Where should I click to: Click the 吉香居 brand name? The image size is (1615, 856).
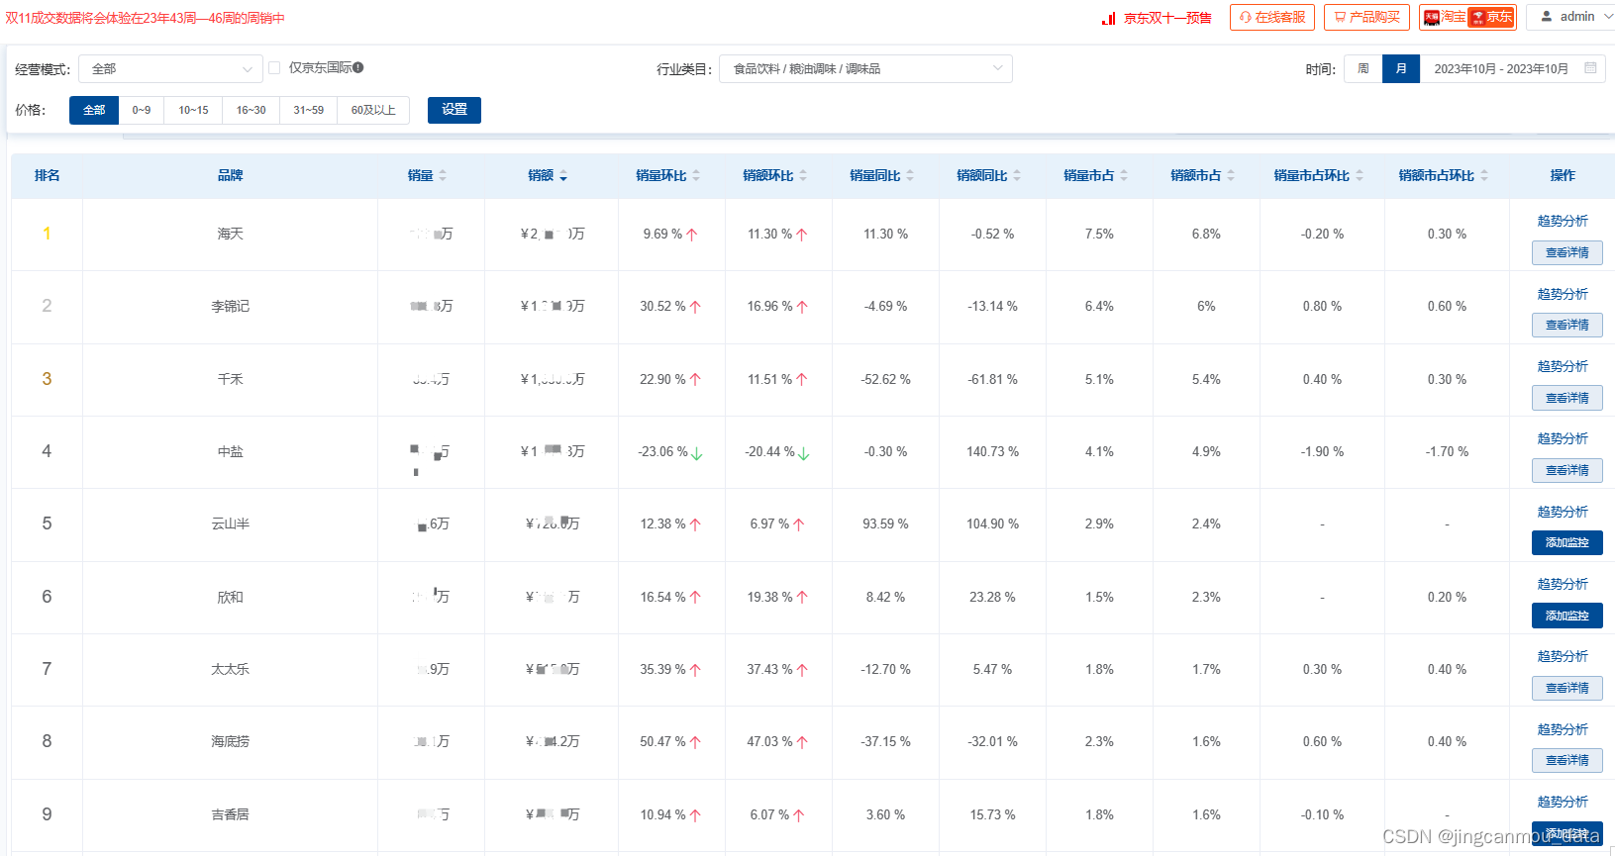pos(231,814)
